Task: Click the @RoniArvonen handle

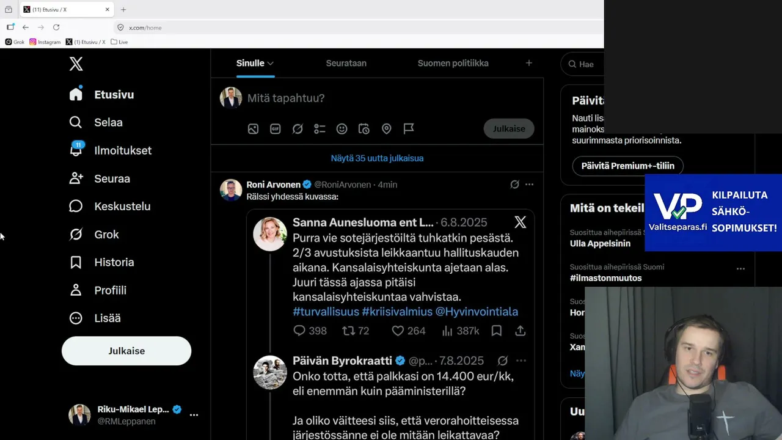Action: click(x=343, y=185)
